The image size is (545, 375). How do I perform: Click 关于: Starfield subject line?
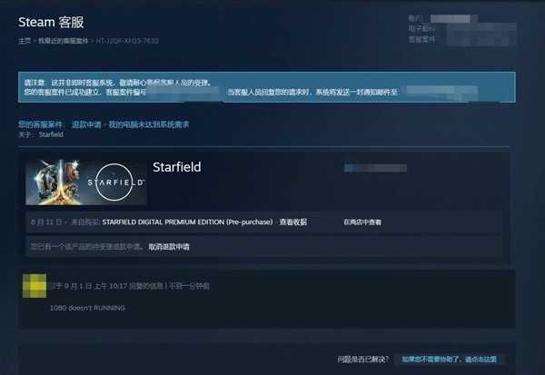[x=41, y=134]
